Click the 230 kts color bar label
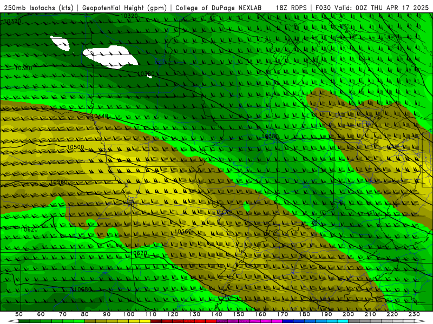The height and width of the screenshot is (324, 433). tap(414, 314)
